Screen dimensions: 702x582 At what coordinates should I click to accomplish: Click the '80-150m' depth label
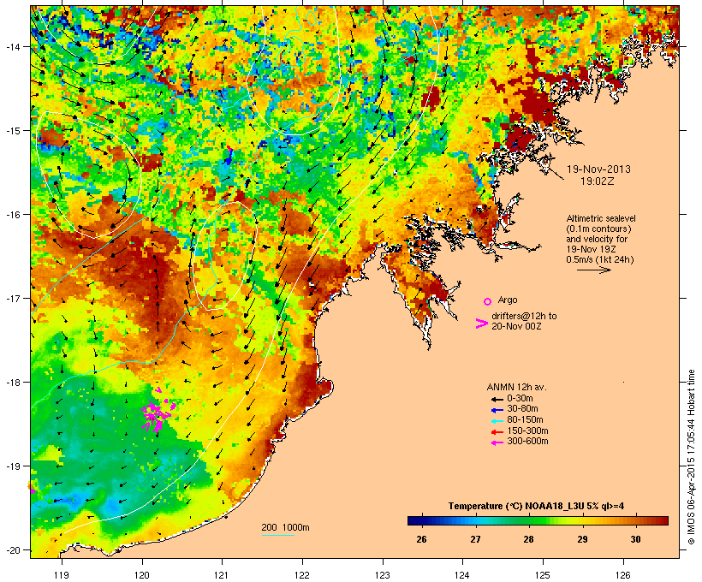pyautogui.click(x=525, y=420)
